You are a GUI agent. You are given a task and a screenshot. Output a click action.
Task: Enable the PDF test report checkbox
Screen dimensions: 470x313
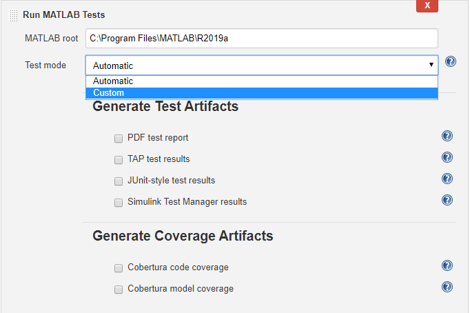pos(119,138)
